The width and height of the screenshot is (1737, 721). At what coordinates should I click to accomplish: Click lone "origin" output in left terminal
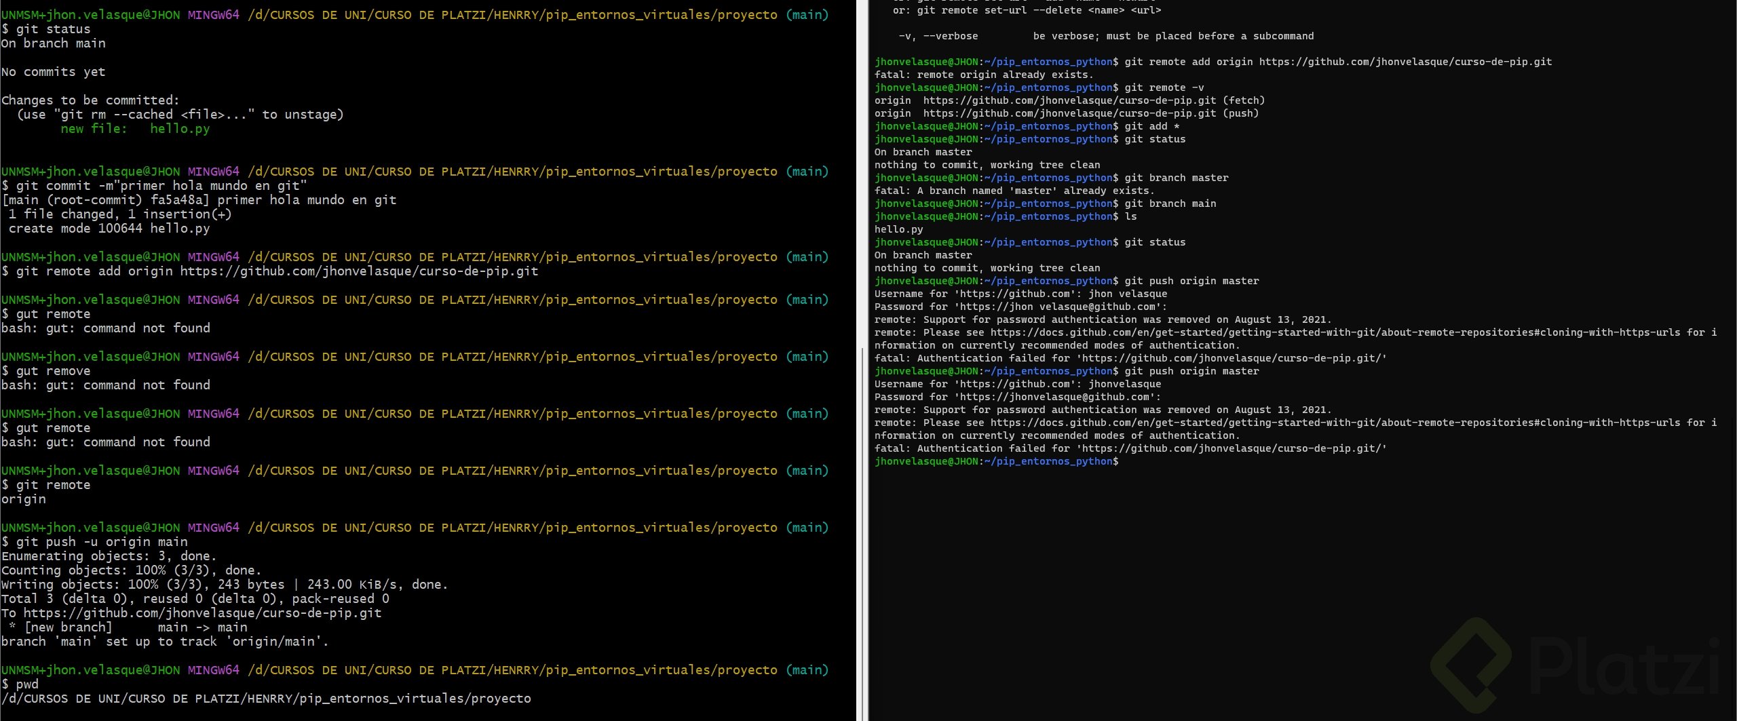(x=24, y=499)
